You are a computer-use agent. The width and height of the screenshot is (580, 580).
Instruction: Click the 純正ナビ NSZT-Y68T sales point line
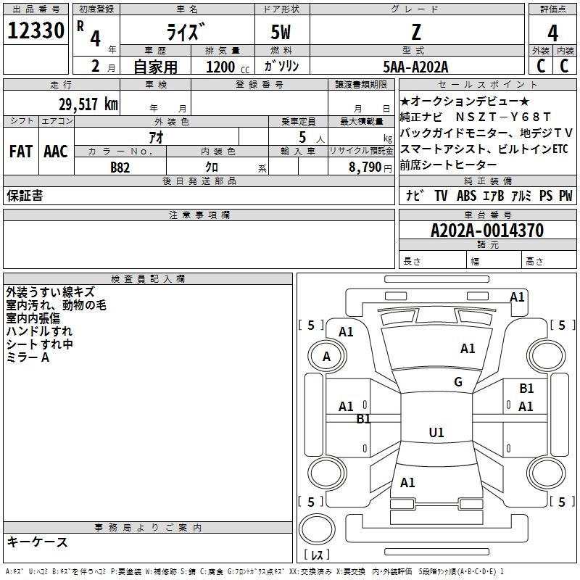[476, 117]
